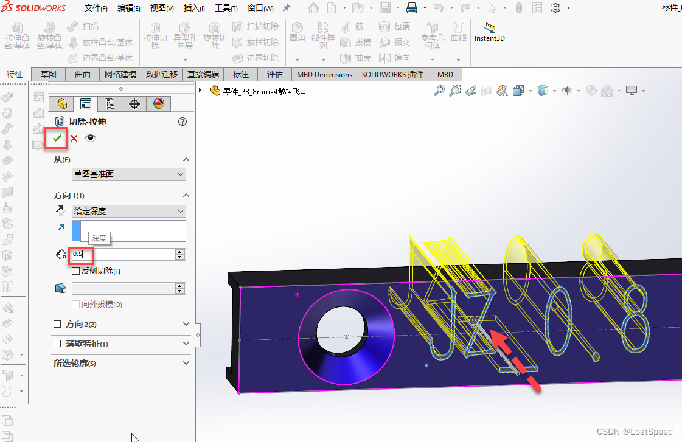Click Instant3D tool
The width and height of the screenshot is (682, 442).
point(490,32)
